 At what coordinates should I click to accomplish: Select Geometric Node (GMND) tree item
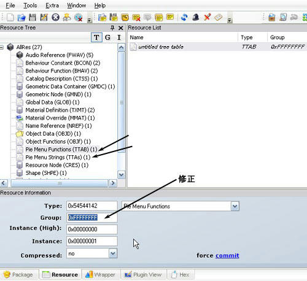click(58, 94)
